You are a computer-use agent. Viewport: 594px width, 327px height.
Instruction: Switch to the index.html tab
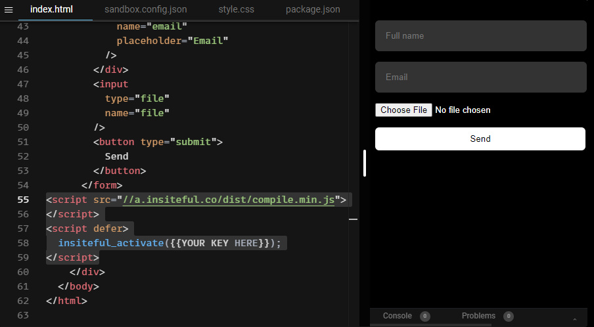coord(51,9)
